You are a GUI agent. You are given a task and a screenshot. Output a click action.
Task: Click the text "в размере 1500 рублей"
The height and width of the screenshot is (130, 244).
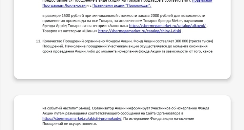(63, 16)
